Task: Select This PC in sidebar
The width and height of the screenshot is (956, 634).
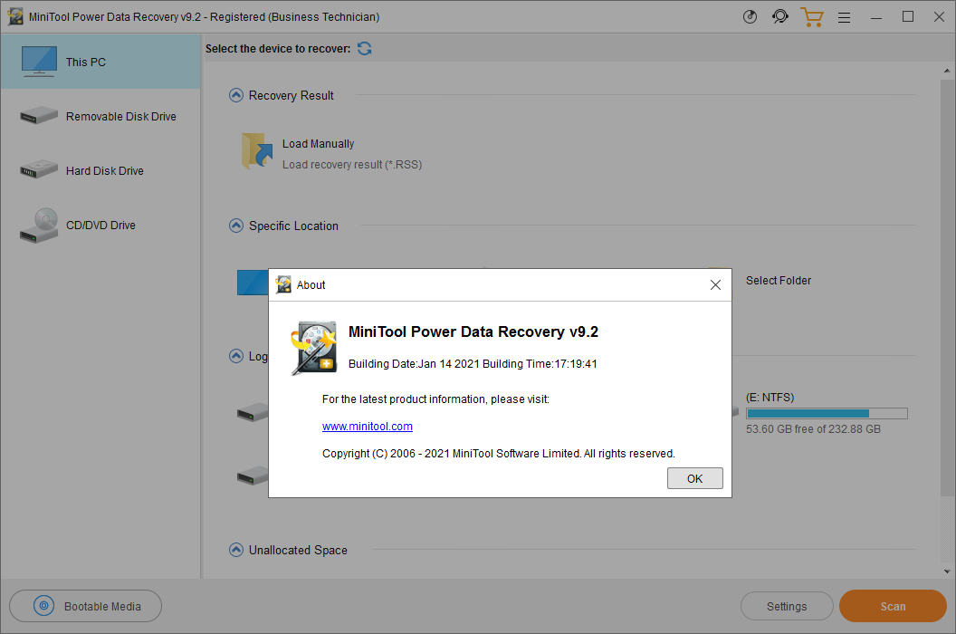Action: tap(100, 62)
